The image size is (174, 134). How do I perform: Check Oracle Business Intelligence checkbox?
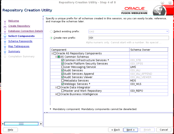[59, 94]
